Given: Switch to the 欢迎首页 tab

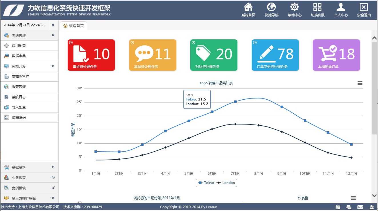Looking at the screenshot, I should pos(73,25).
